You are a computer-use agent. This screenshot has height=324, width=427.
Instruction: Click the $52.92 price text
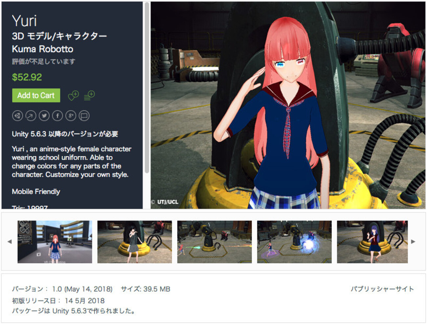click(27, 77)
